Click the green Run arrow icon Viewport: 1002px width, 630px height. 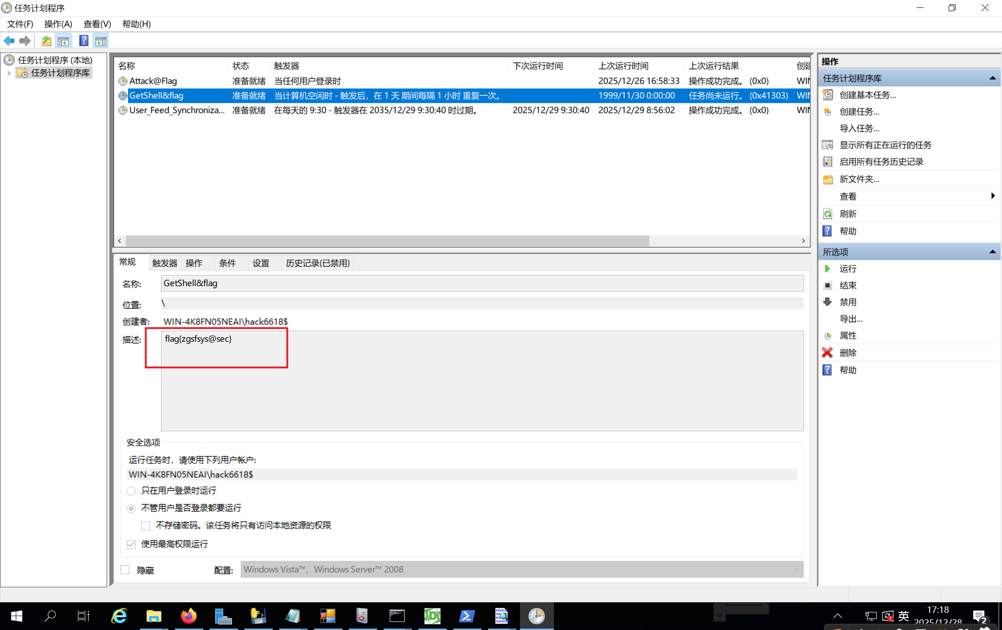point(827,269)
